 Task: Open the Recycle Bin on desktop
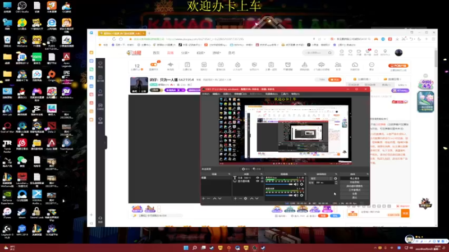tap(7, 41)
